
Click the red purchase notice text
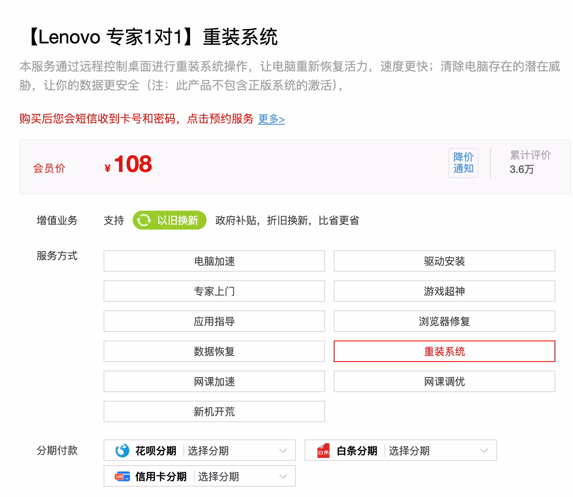pyautogui.click(x=137, y=119)
